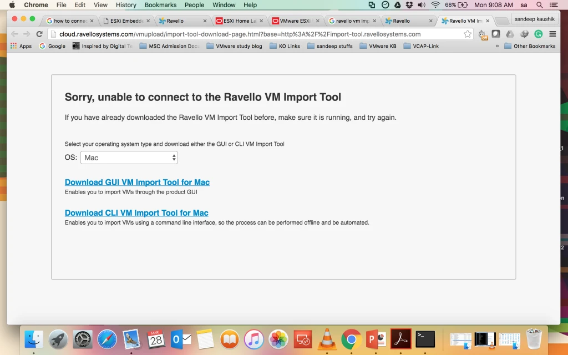The width and height of the screenshot is (568, 355).
Task: Click the volume icon in menu bar
Action: [x=422, y=5]
